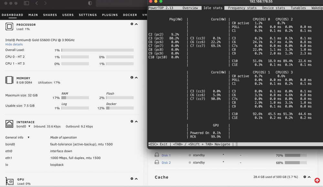The height and width of the screenshot is (187, 323).
Task: Click Maximum size: 32 GiB text
Action: pos(21,95)
